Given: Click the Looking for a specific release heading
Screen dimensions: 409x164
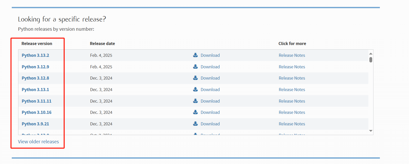Looking at the screenshot, I should click(x=62, y=19).
